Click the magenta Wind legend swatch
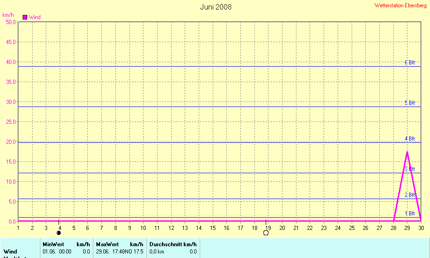 click(x=25, y=17)
